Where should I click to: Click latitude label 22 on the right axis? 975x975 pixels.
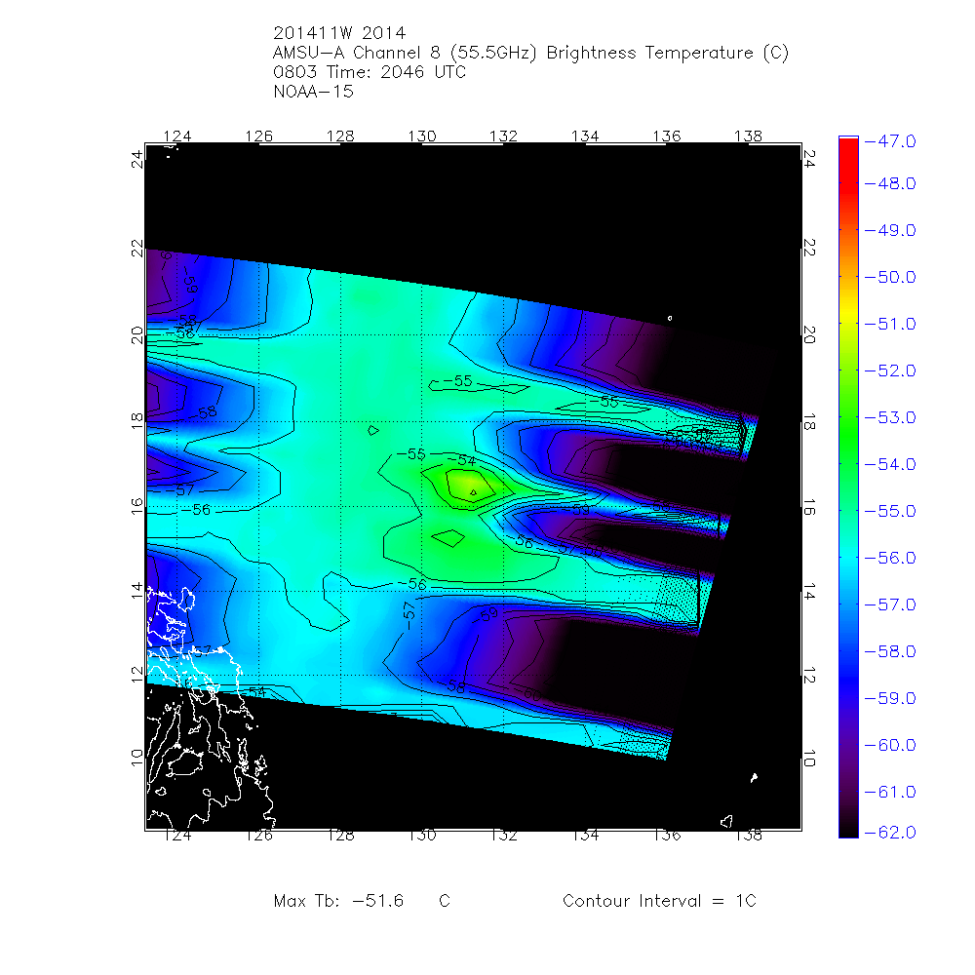tap(809, 248)
